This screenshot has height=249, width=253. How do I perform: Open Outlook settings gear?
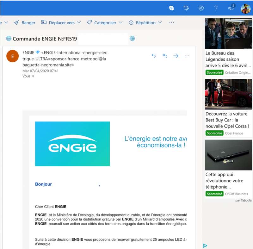[x=201, y=8]
